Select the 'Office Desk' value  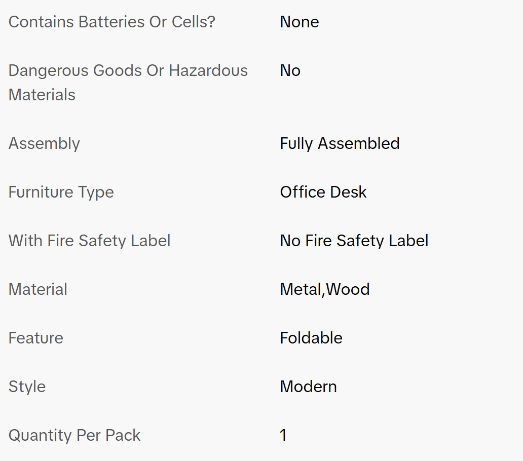(323, 192)
